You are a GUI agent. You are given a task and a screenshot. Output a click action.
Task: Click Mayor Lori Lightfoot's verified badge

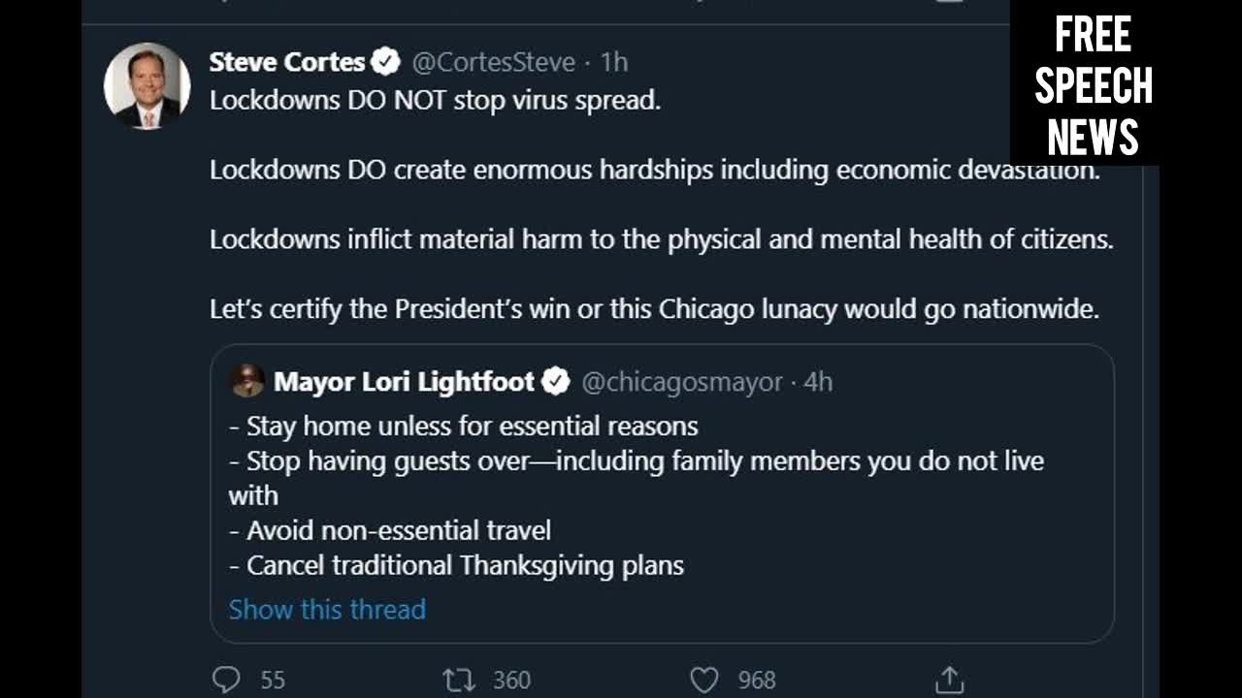pos(555,382)
